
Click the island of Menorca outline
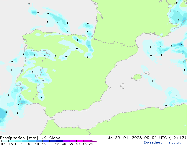pos(147,73)
